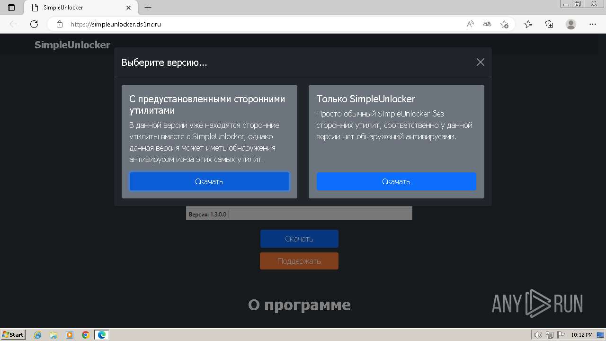
Task: Open the Favorites list icon
Action: pos(528,24)
